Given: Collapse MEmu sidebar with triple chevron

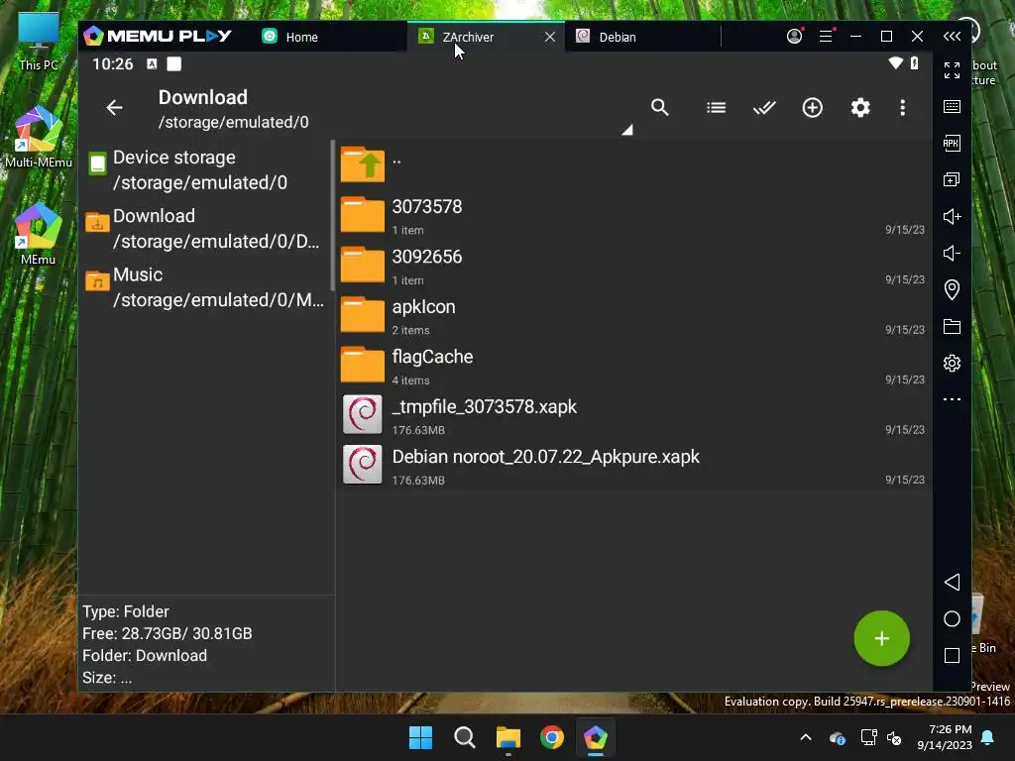Looking at the screenshot, I should point(952,37).
